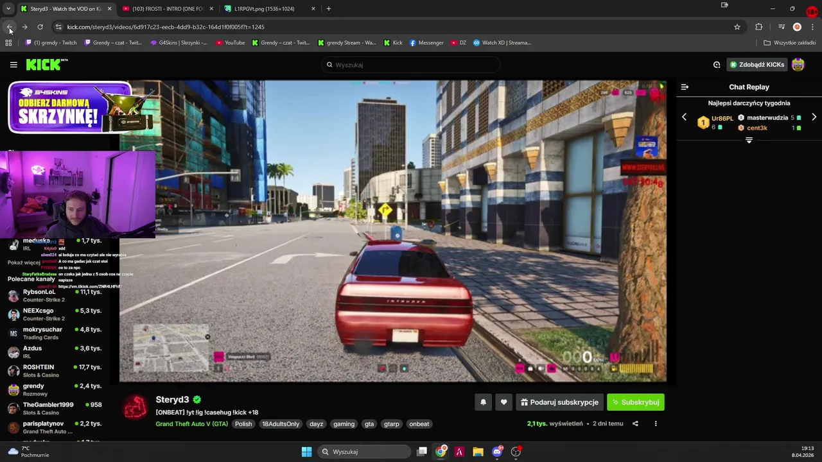Bookmark this page with the star
Image resolution: width=822 pixels, height=462 pixels.
point(737,27)
